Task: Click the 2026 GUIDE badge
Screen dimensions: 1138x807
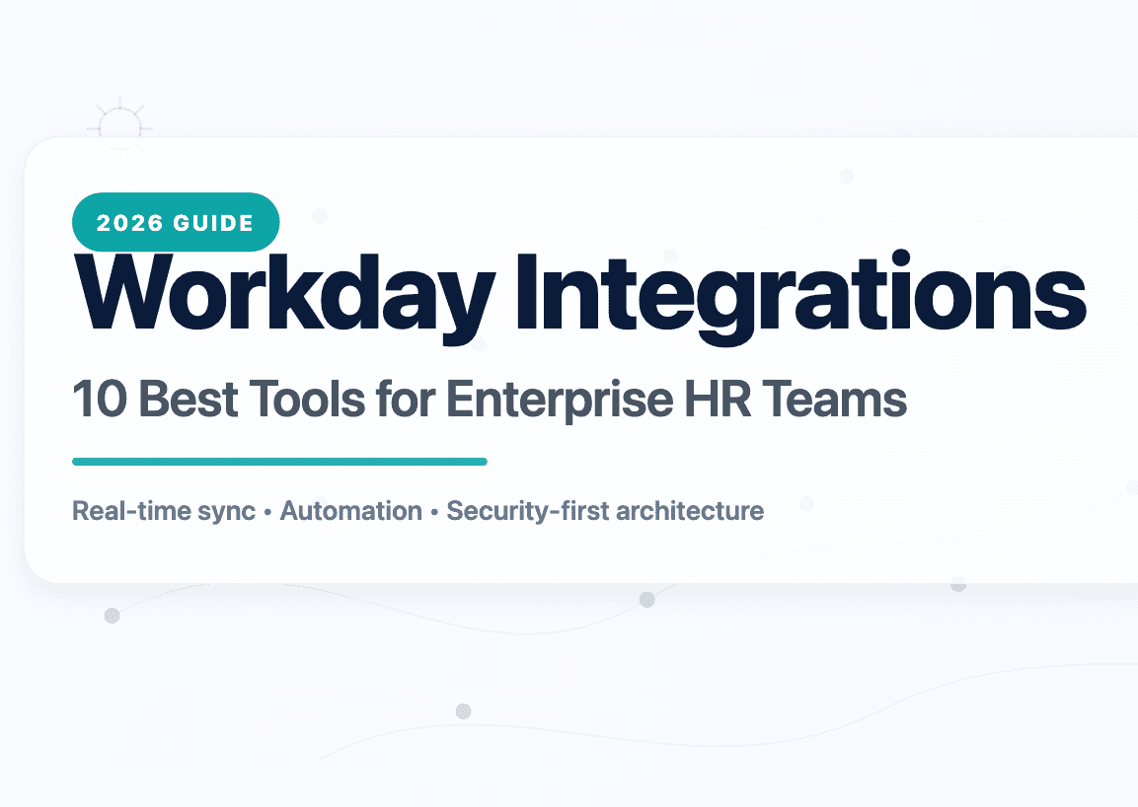Action: click(176, 222)
